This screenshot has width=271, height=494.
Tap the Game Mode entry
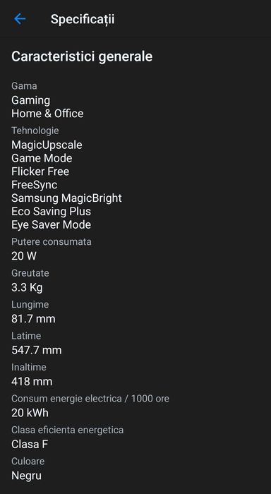coord(42,158)
